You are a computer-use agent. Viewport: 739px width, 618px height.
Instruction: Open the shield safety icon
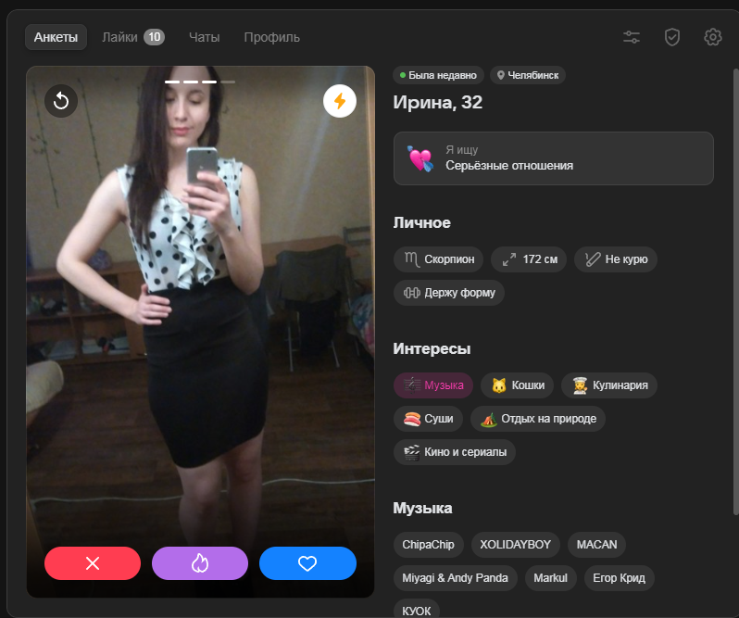pos(672,37)
